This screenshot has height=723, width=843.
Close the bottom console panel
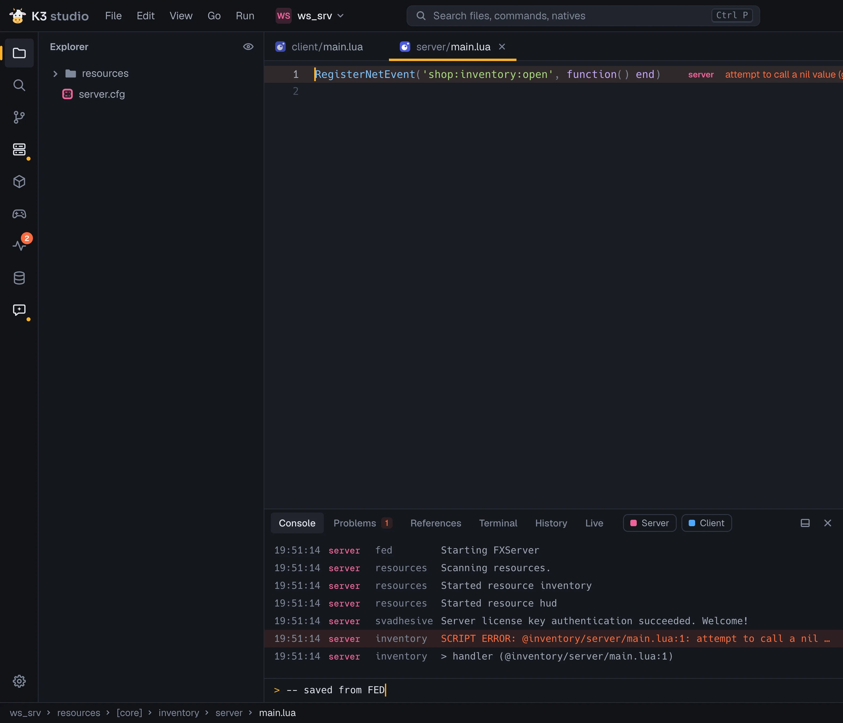tap(827, 523)
